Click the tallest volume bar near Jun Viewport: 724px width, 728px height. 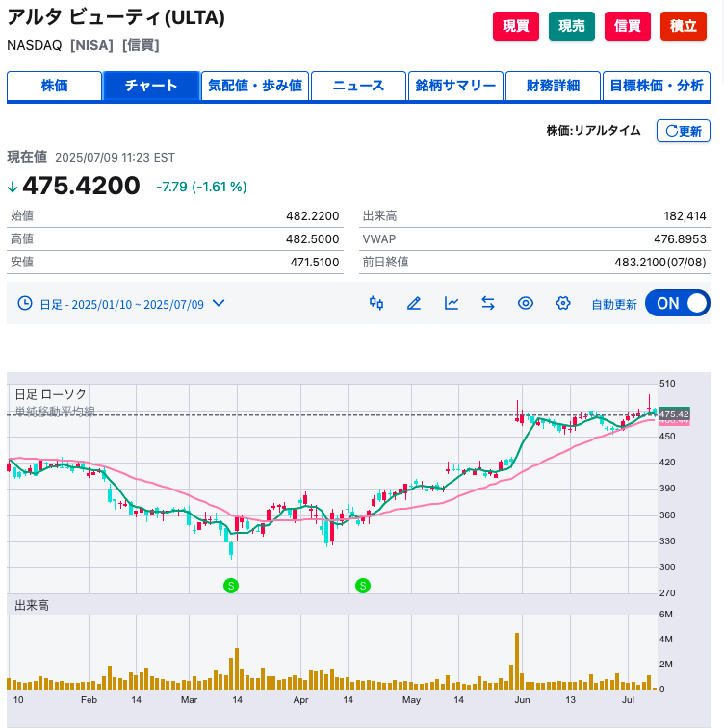517,661
